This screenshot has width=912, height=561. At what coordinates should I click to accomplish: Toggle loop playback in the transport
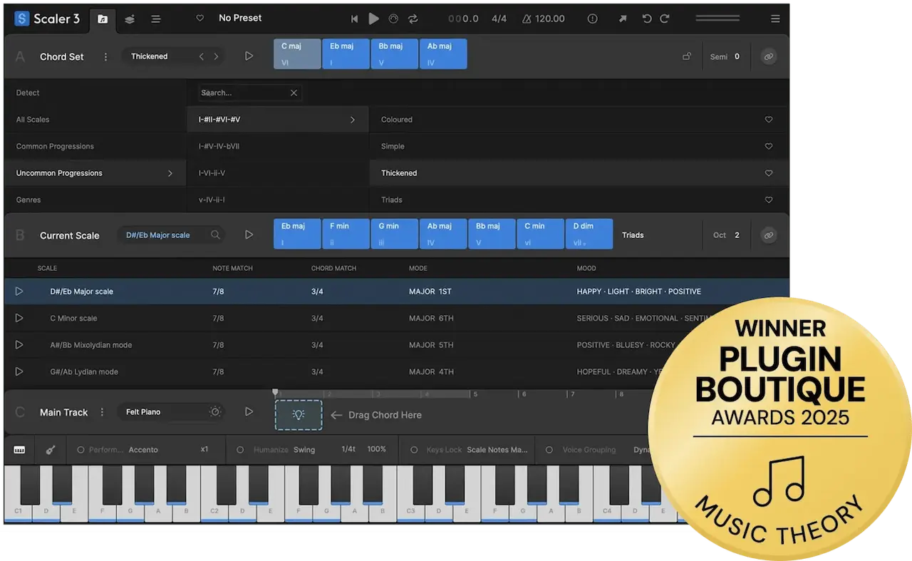pos(413,19)
